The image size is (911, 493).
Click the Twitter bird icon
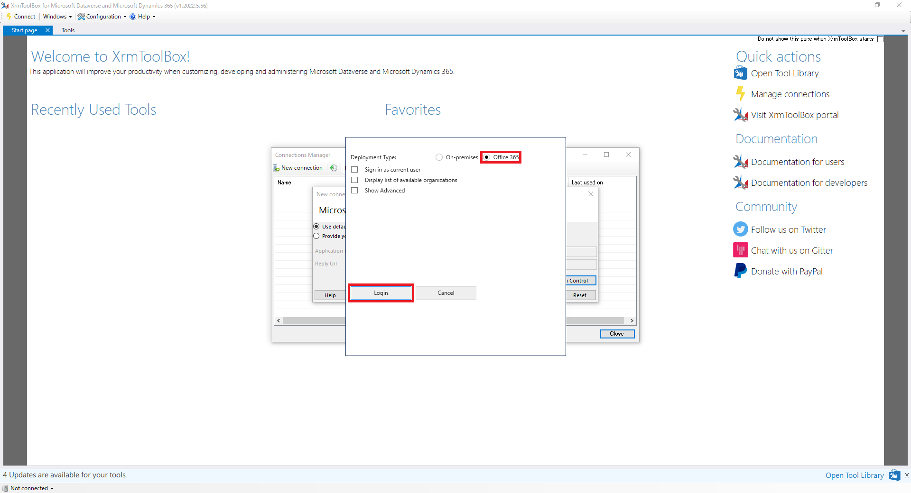click(740, 229)
